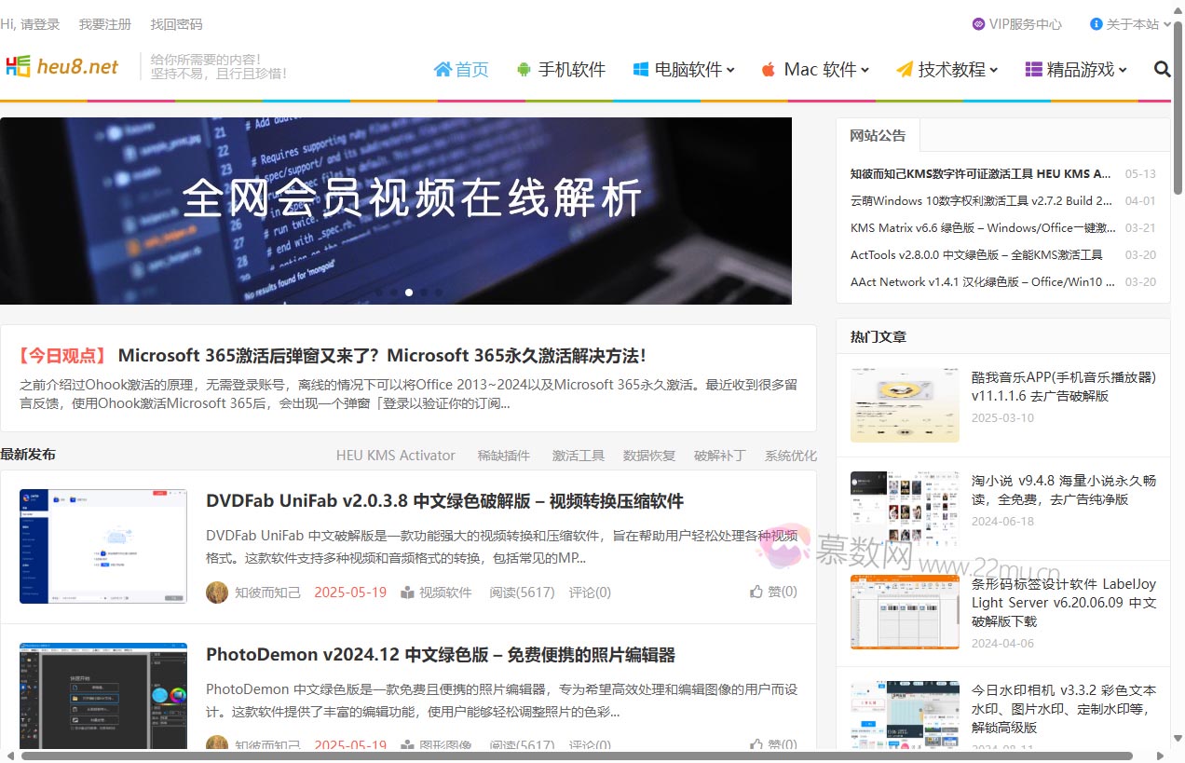Click the 酷我音乐 article thumbnail
This screenshot has width=1185, height=763.
click(x=904, y=404)
